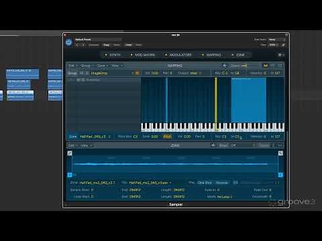Open the Zone pane Edit menu
This screenshot has width=322, height=241.
73,145
